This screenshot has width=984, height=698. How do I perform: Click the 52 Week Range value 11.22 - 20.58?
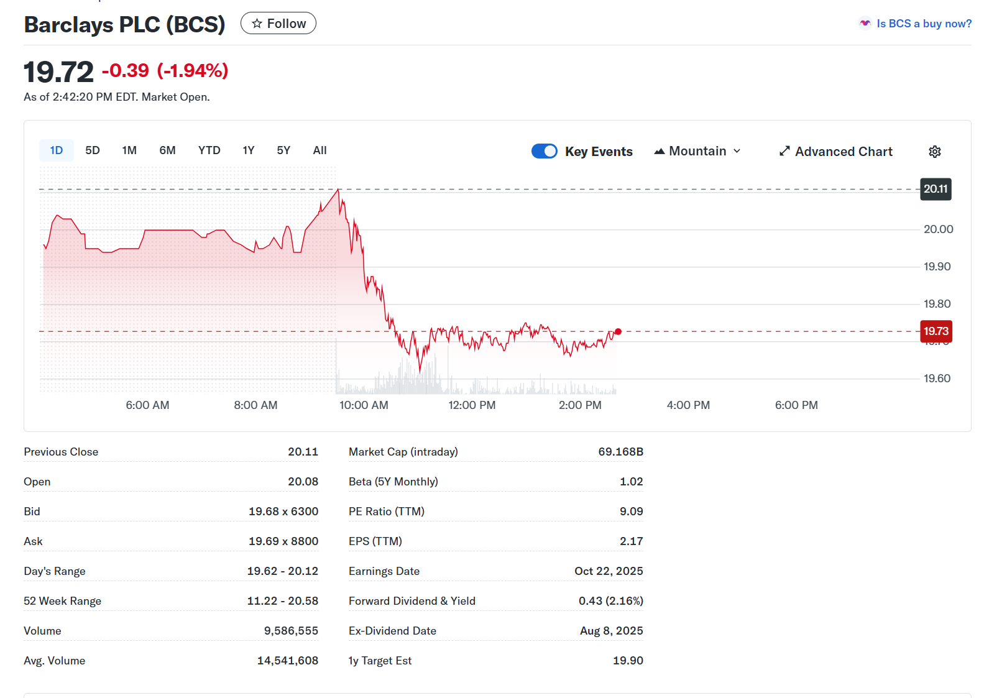(282, 601)
